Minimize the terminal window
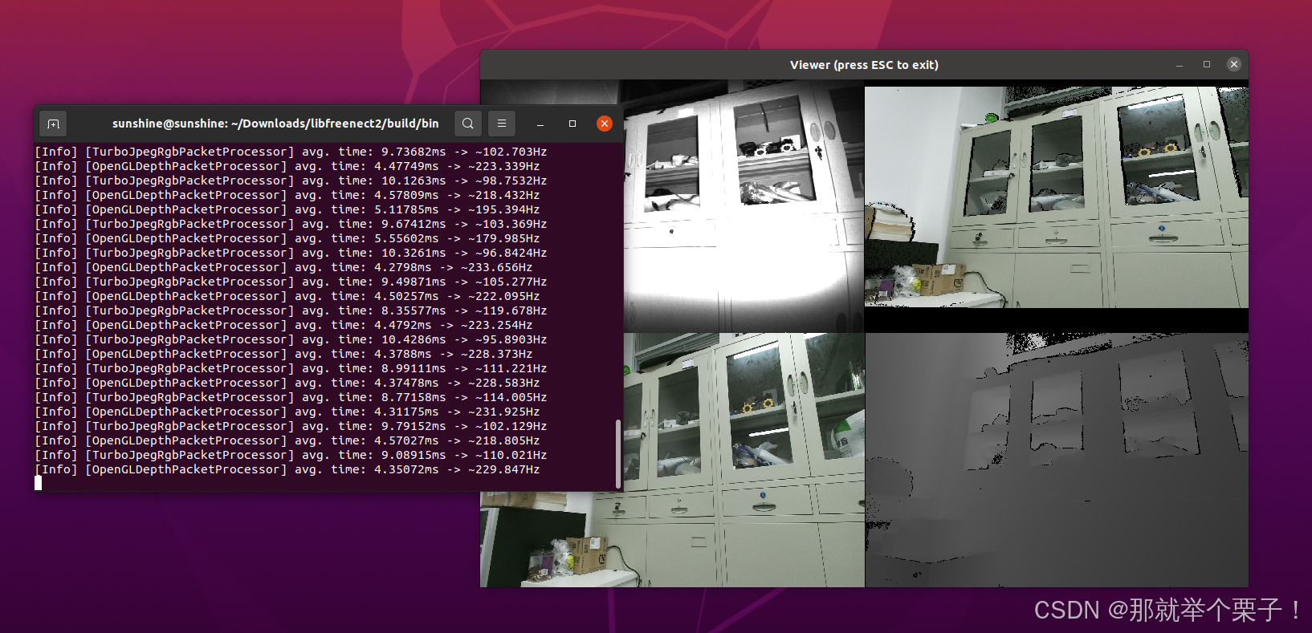Image resolution: width=1312 pixels, height=633 pixels. click(540, 124)
